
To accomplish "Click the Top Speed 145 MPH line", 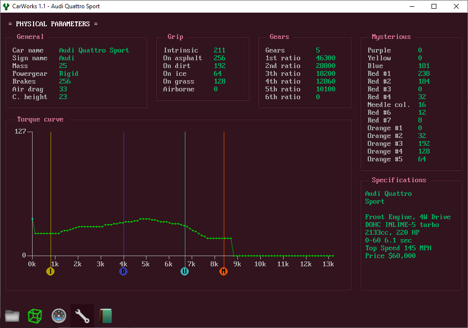I will 398,248.
